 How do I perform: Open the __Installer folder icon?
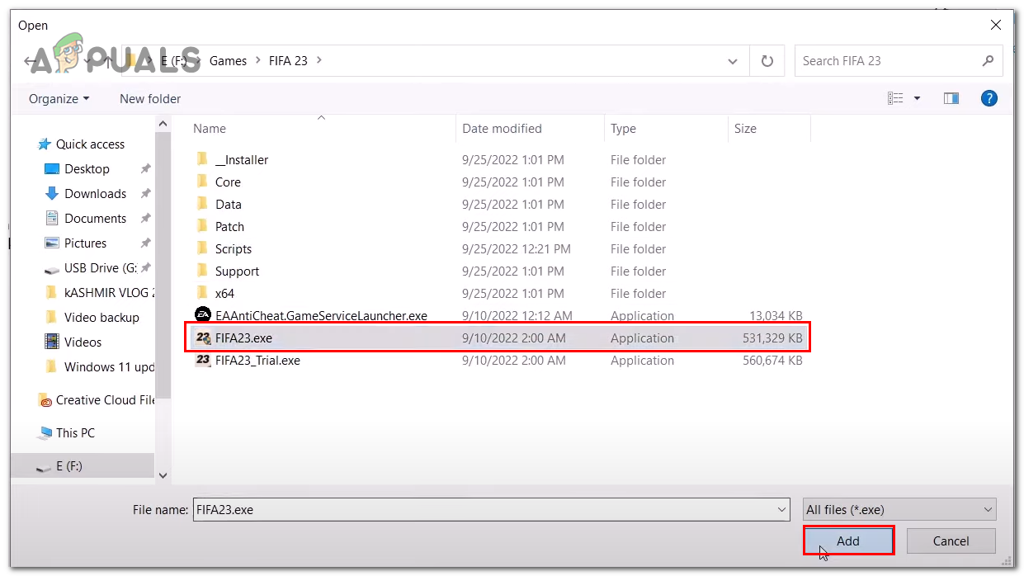(203, 160)
